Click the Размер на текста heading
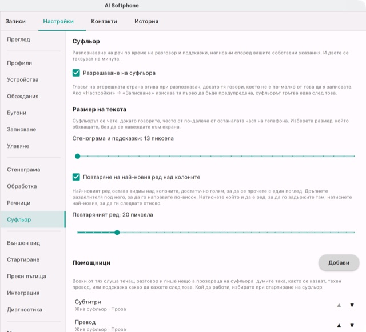Viewport: 366px width, 332px height. pyautogui.click(x=99, y=109)
